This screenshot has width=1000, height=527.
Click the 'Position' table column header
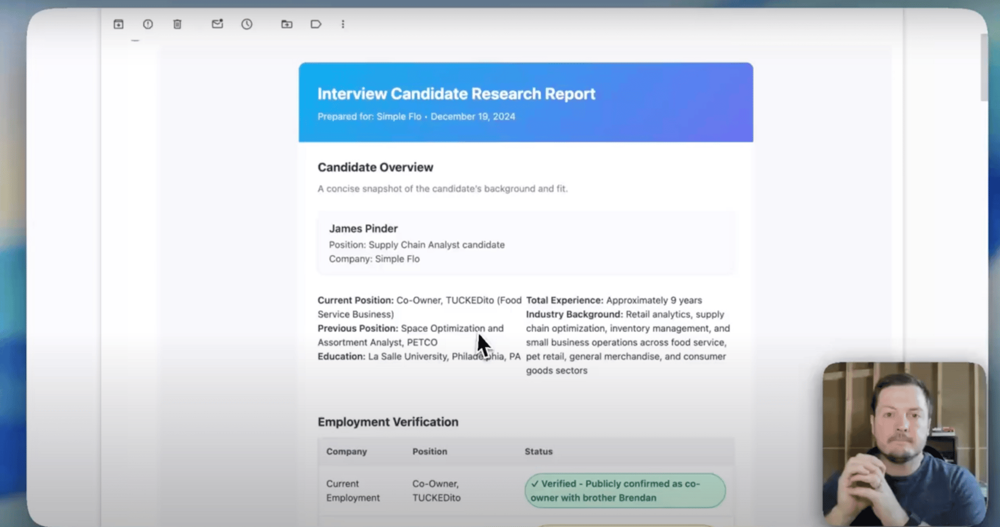430,451
